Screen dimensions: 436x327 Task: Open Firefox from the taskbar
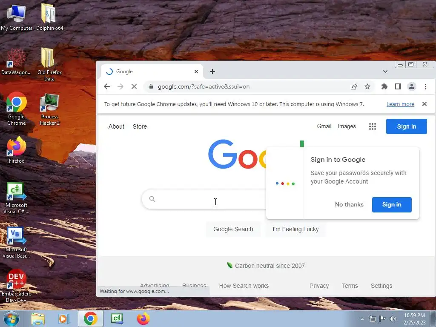point(143,318)
